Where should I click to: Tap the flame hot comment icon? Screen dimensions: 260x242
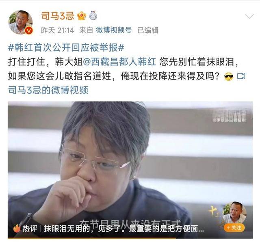pos(17,229)
